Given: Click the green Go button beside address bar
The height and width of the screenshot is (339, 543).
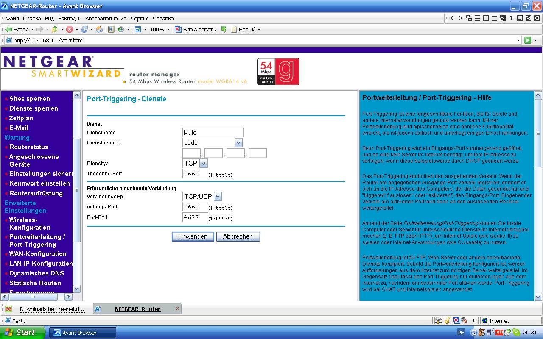Looking at the screenshot, I should pyautogui.click(x=527, y=40).
